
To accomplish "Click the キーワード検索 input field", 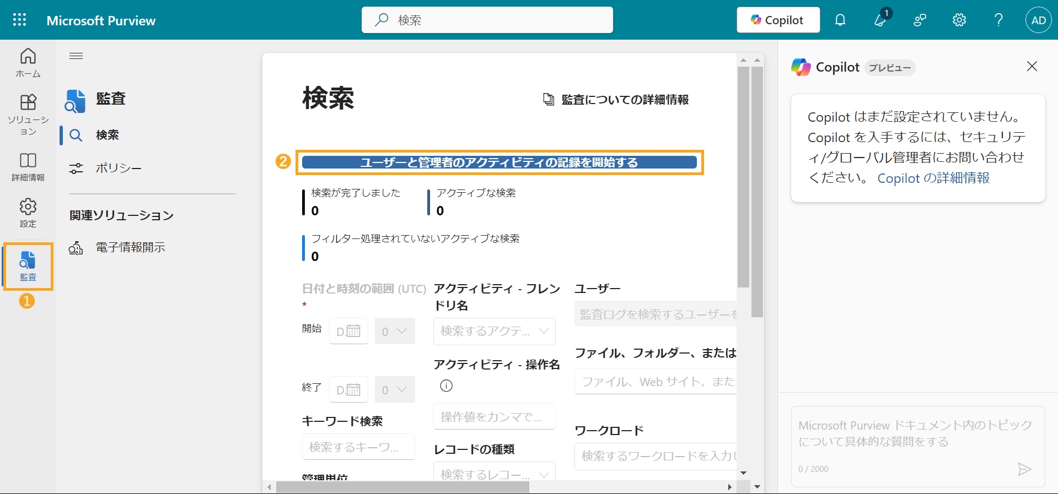I will [358, 447].
